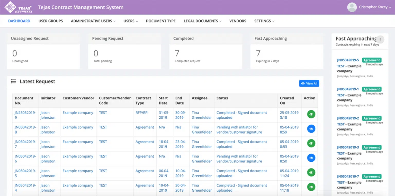This screenshot has height=196, width=395.
Task: Click the user avatar in the header
Action: pos(352,7)
